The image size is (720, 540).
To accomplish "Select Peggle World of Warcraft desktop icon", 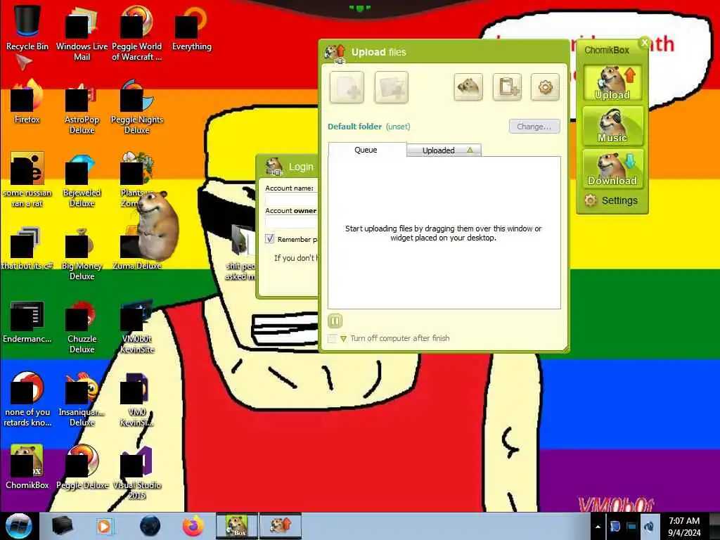I will [136, 34].
